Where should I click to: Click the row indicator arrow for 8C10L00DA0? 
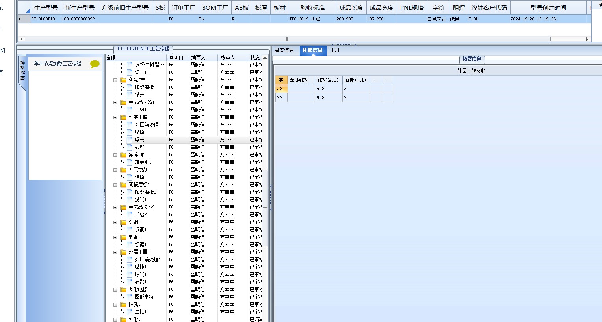click(20, 19)
